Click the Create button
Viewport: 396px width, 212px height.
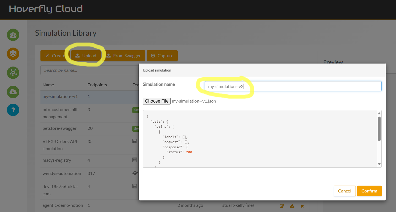(x=54, y=56)
